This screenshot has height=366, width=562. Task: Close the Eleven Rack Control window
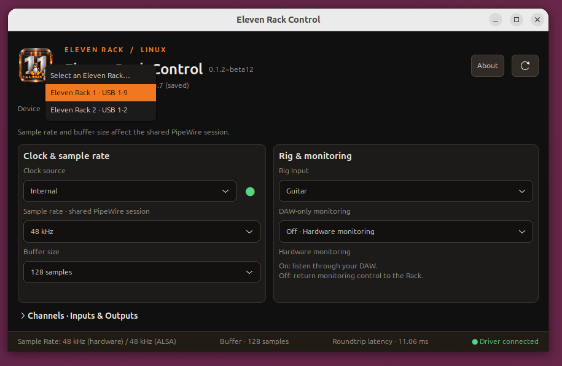click(537, 20)
